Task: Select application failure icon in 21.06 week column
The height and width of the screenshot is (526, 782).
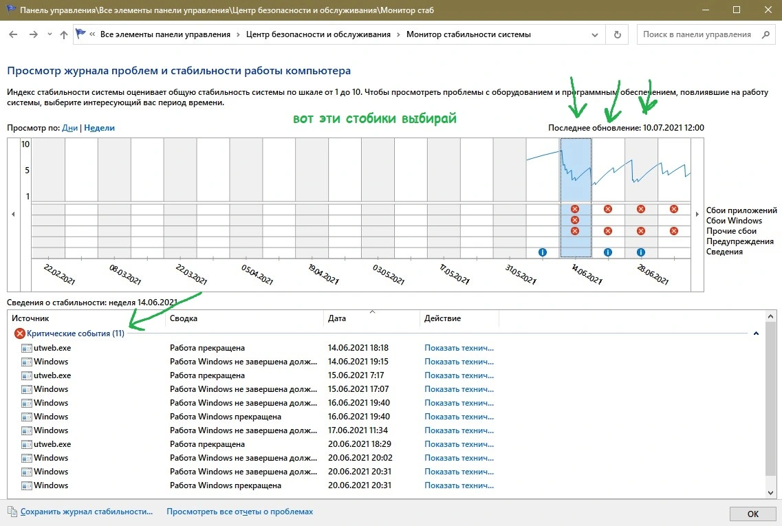Action: (x=608, y=209)
